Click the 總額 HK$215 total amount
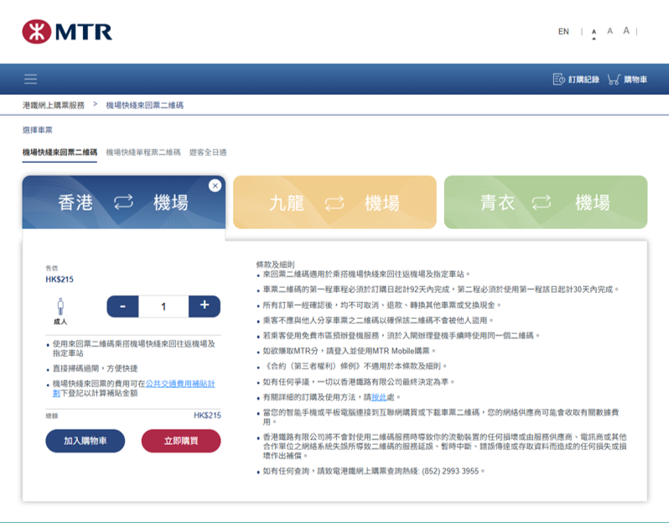The width and height of the screenshot is (669, 523). pyautogui.click(x=207, y=416)
